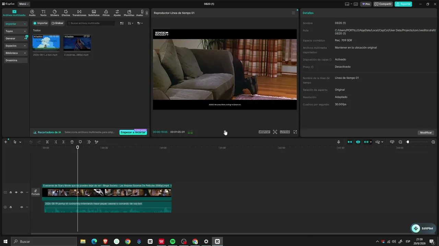Click Empezar a recortar button
The image size is (439, 246).
[x=133, y=132]
